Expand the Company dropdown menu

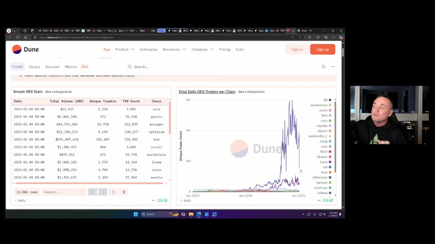(x=203, y=49)
